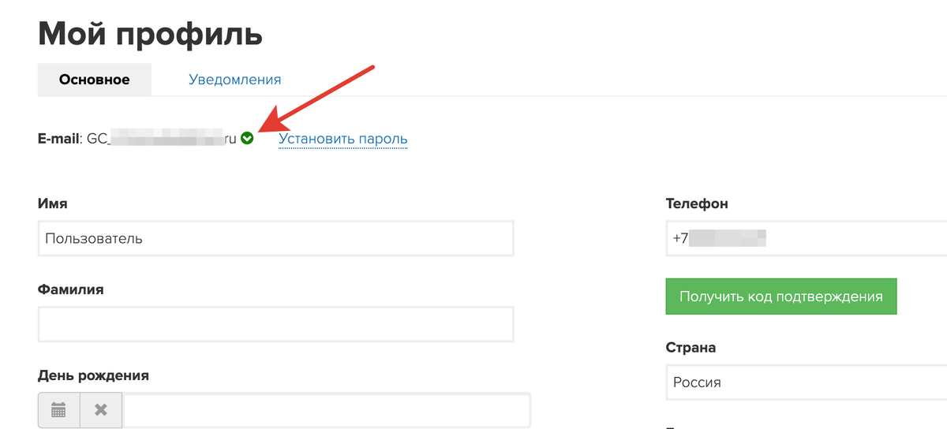
Task: Click the Телефон label
Action: 697,203
